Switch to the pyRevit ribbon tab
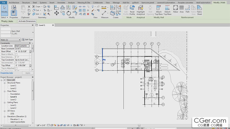 click(x=136, y=3)
